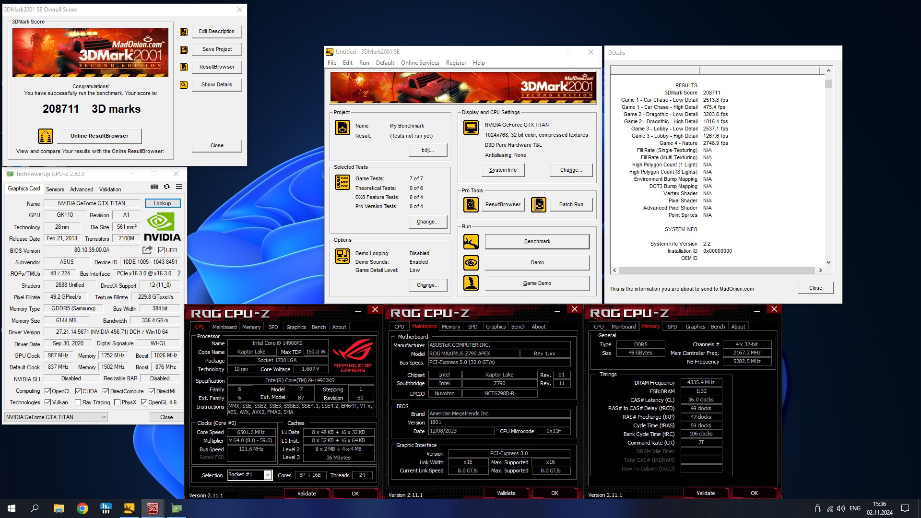The image size is (921, 518).
Task: Click the Project icon in 3DMark2001
Action: [x=342, y=128]
